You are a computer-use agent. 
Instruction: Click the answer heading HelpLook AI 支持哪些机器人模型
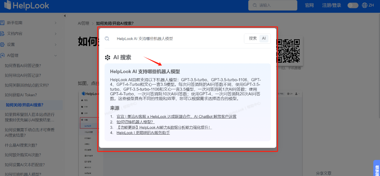coord(145,72)
